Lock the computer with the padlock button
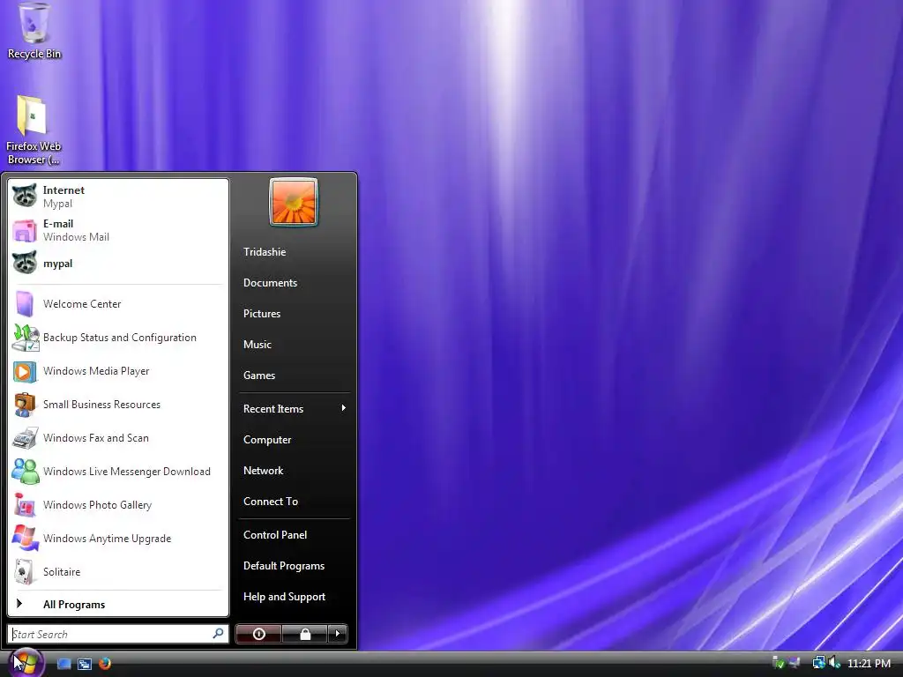 click(304, 634)
